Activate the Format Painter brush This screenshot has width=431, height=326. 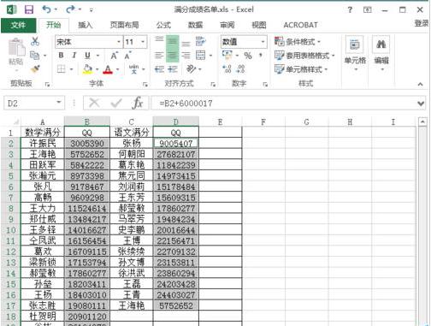pyautogui.click(x=35, y=68)
